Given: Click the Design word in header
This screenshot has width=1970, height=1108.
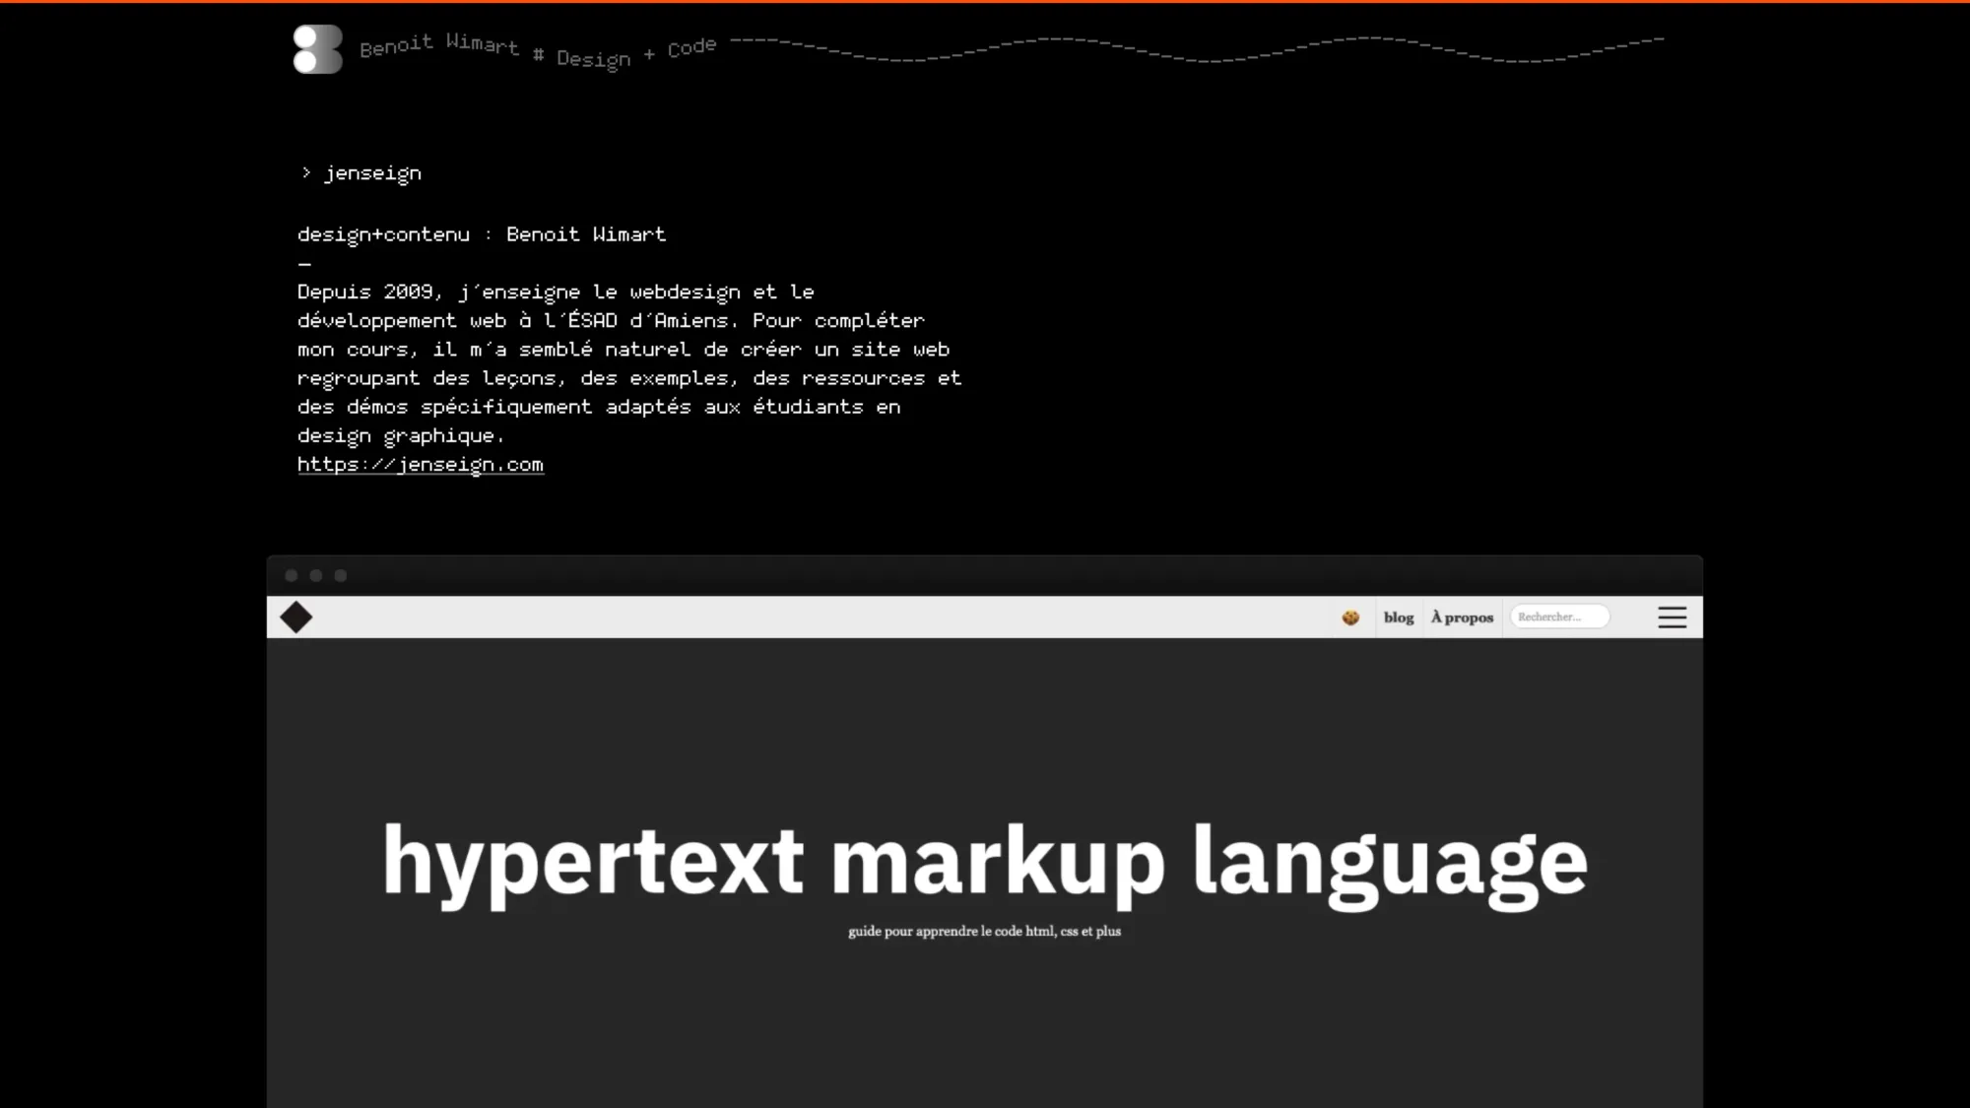Looking at the screenshot, I should point(593,58).
